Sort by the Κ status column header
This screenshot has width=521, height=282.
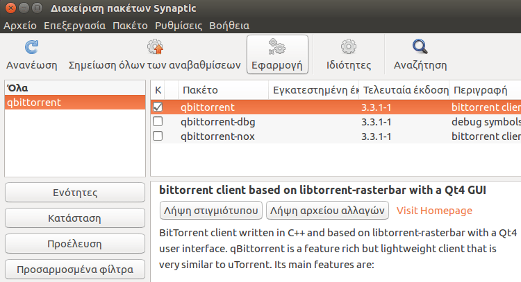[158, 90]
